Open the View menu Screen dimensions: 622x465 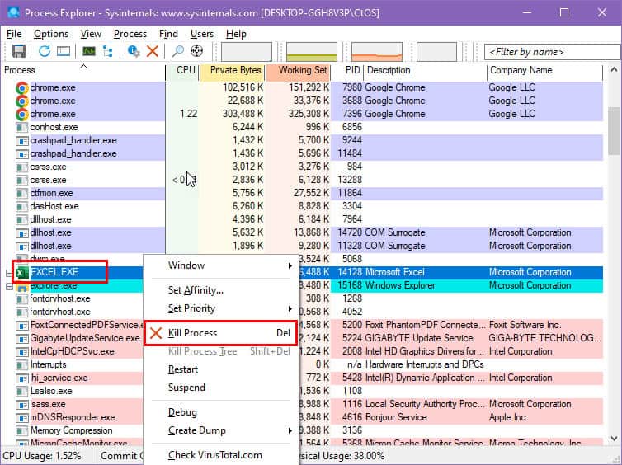click(x=91, y=34)
